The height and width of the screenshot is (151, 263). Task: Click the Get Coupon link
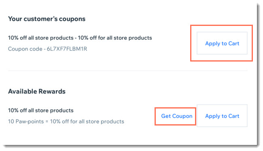point(177,116)
